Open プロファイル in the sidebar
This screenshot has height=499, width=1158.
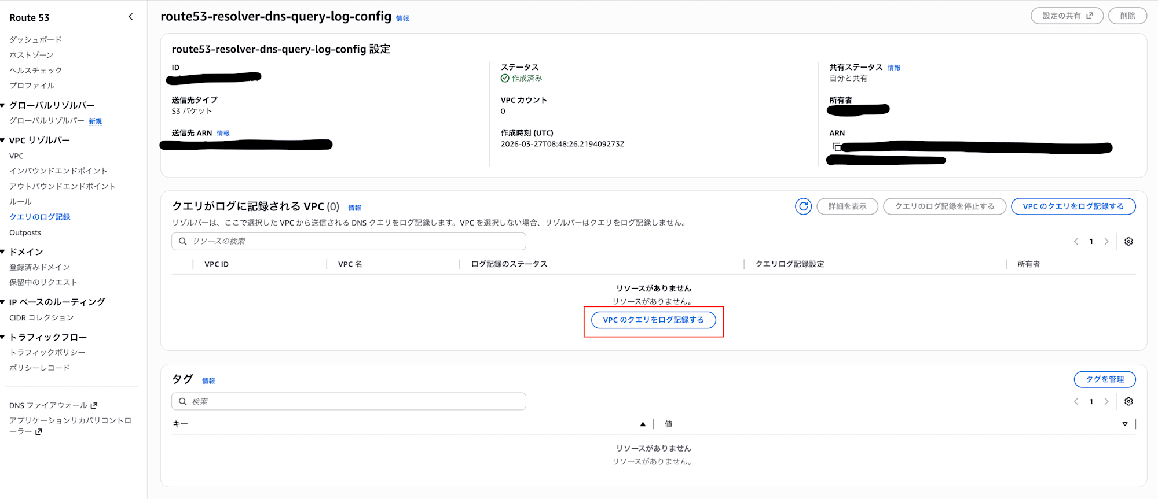[x=32, y=86]
